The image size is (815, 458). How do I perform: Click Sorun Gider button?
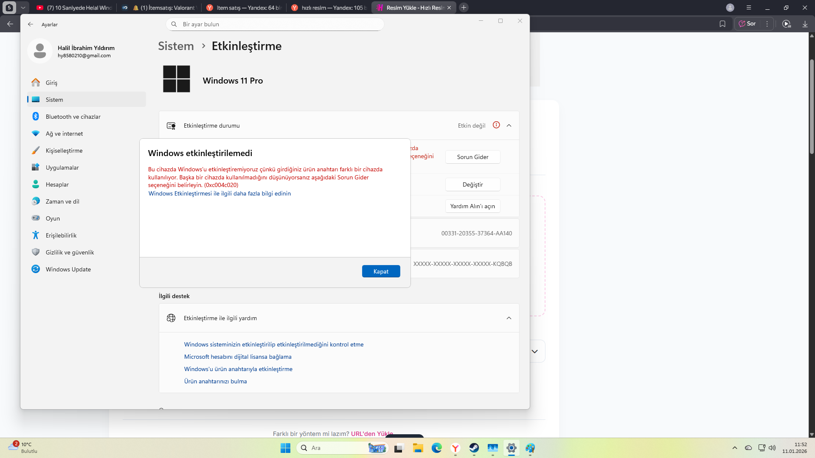[472, 157]
